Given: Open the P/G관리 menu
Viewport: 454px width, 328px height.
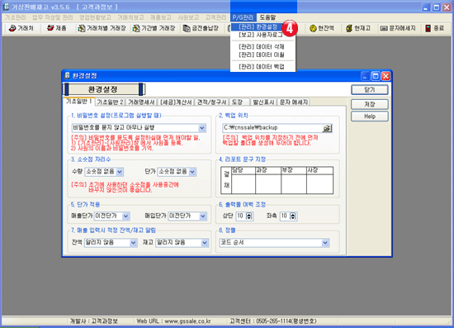Looking at the screenshot, I should pos(243,17).
